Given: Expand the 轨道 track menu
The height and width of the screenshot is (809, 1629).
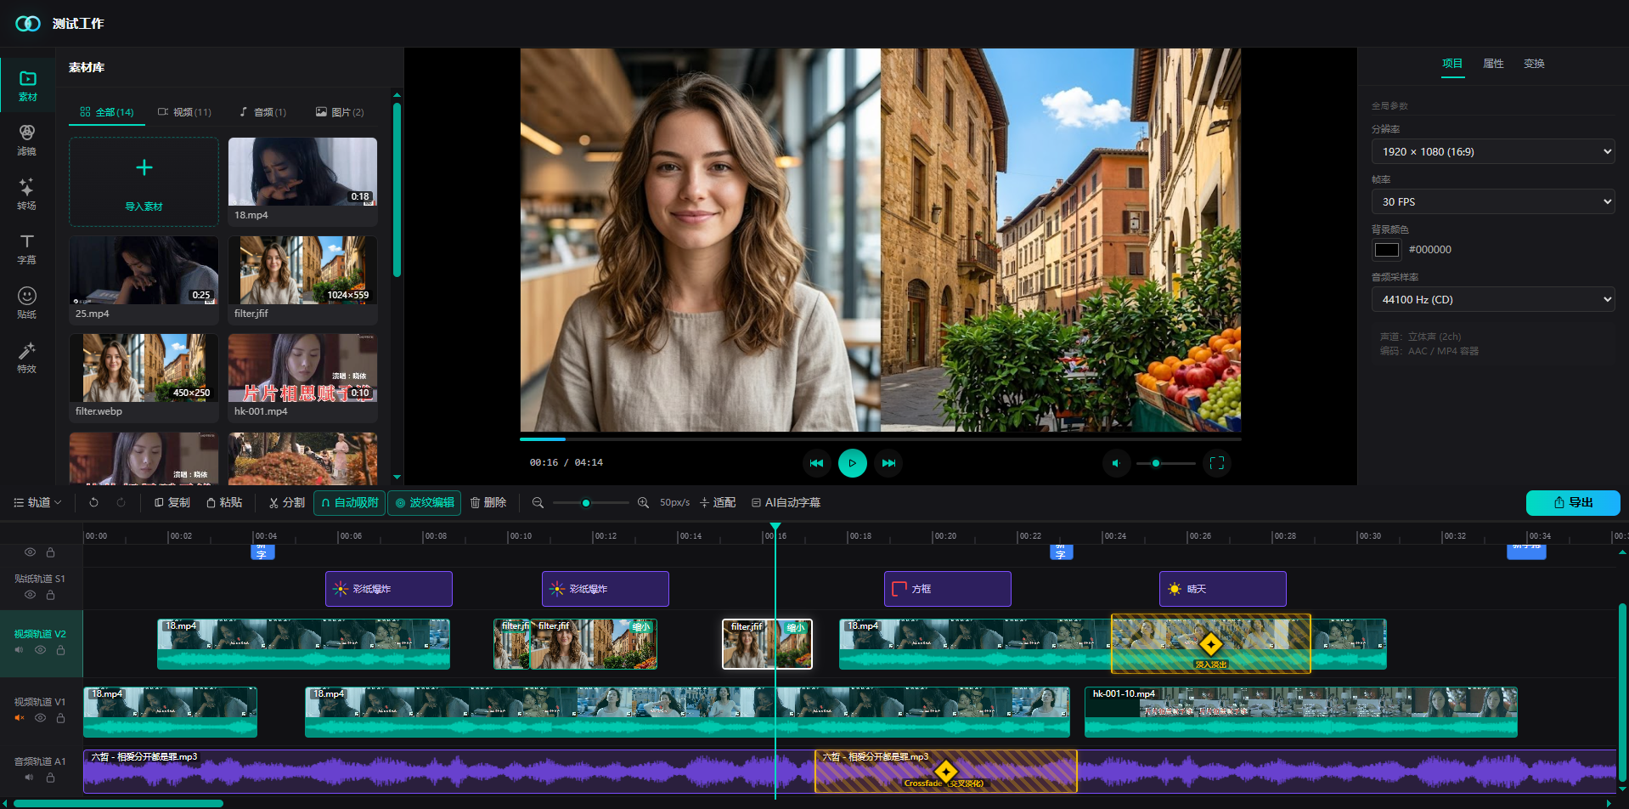Looking at the screenshot, I should tap(38, 503).
